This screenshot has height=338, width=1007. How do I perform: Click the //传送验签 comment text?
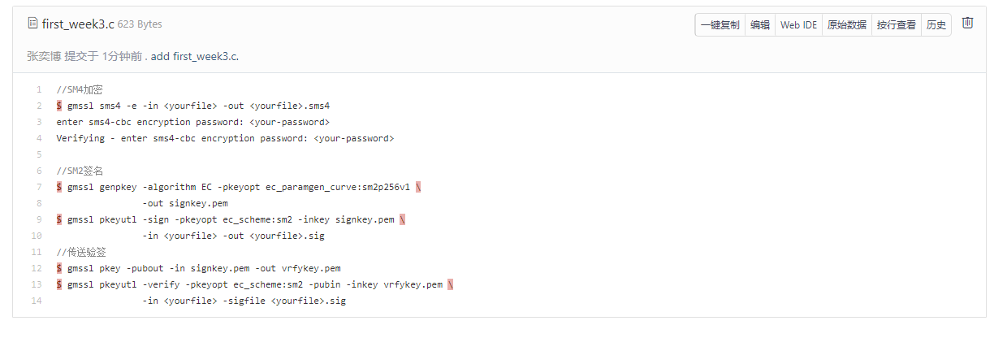[x=81, y=252]
